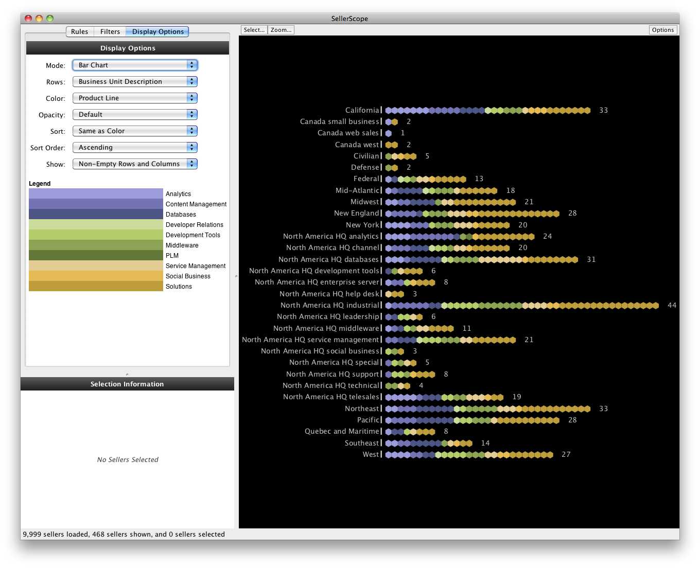Click the New England row label
The image size is (700, 568).
[x=357, y=213]
